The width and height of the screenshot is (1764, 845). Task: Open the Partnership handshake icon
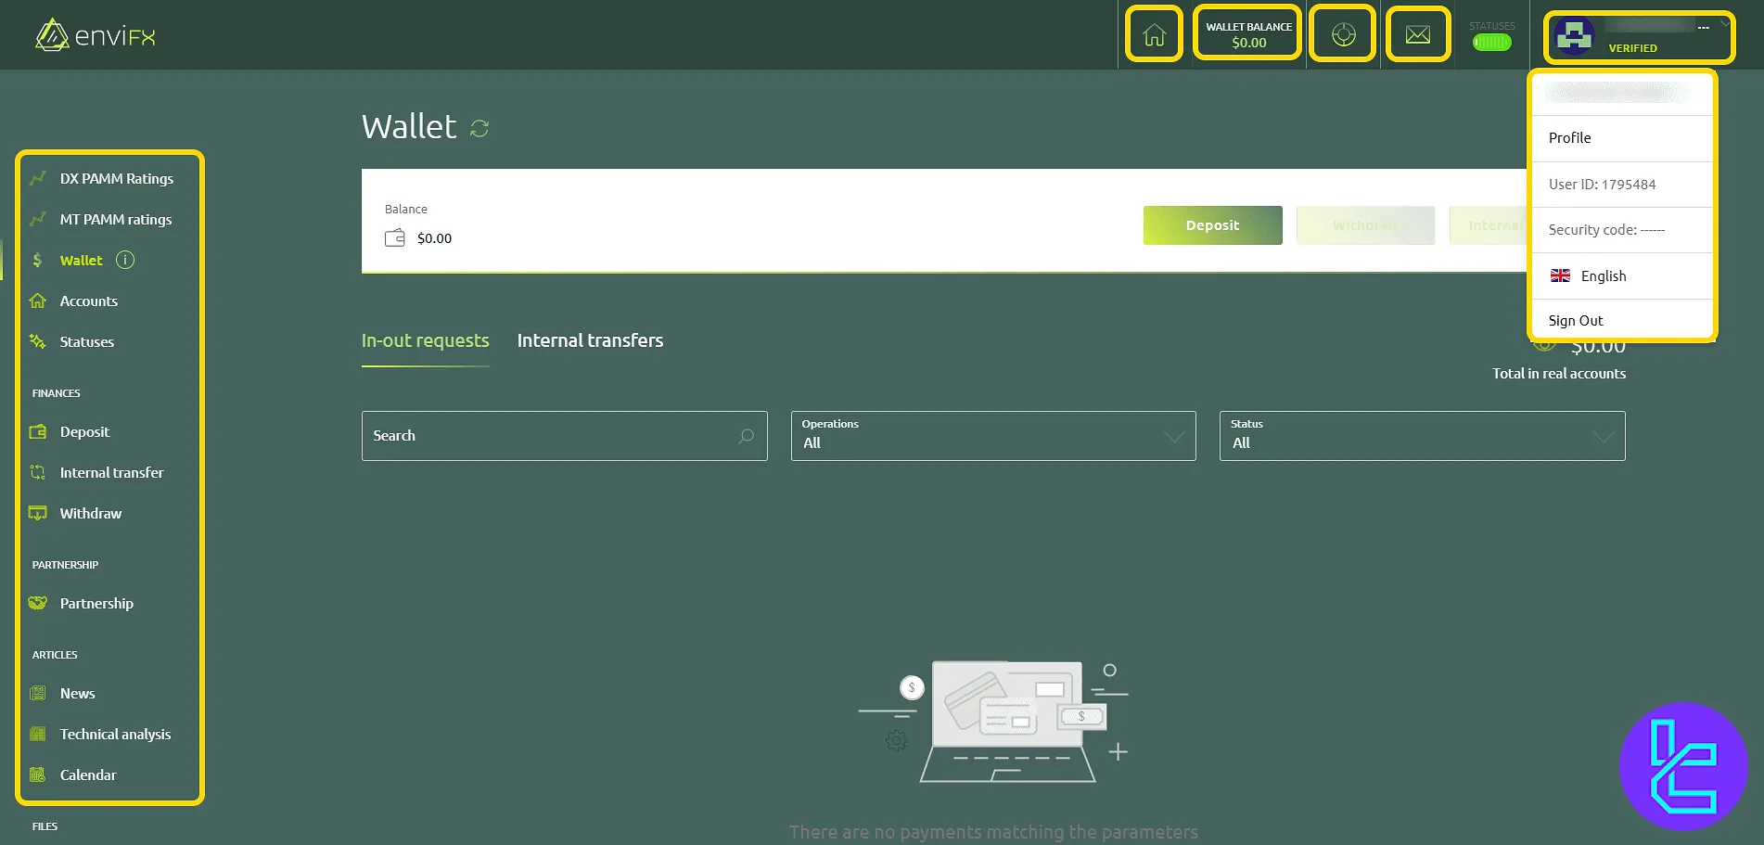(x=37, y=603)
